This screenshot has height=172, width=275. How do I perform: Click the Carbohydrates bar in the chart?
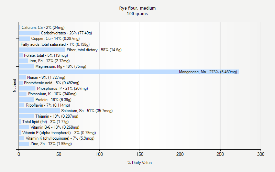[29, 33]
